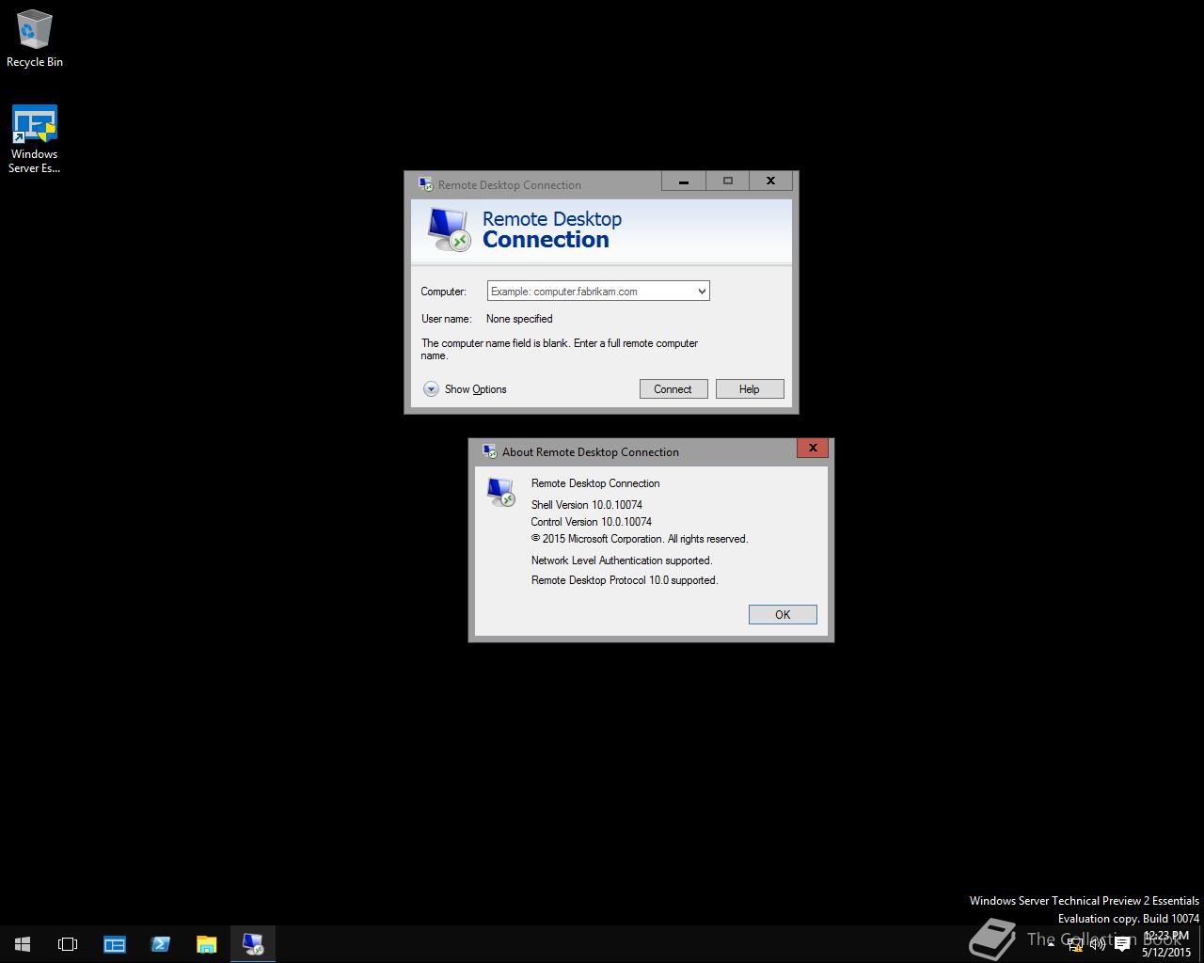Open Windows Server Essentials desktop shortcut
1204x963 pixels.
pyautogui.click(x=35, y=139)
